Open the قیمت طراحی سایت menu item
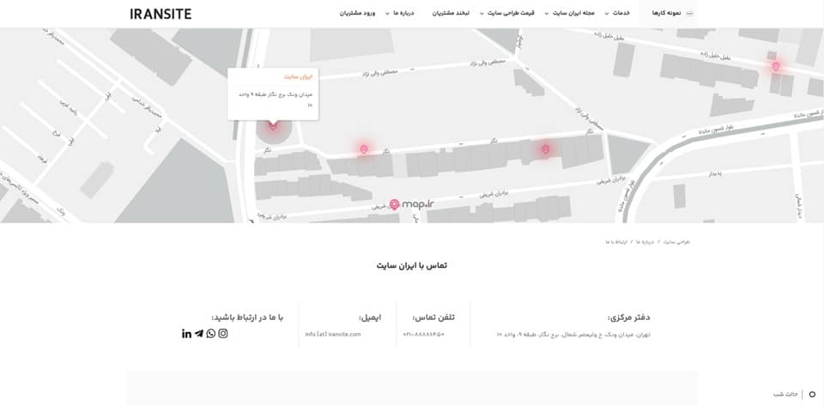The width and height of the screenshot is (824, 405). (x=511, y=14)
